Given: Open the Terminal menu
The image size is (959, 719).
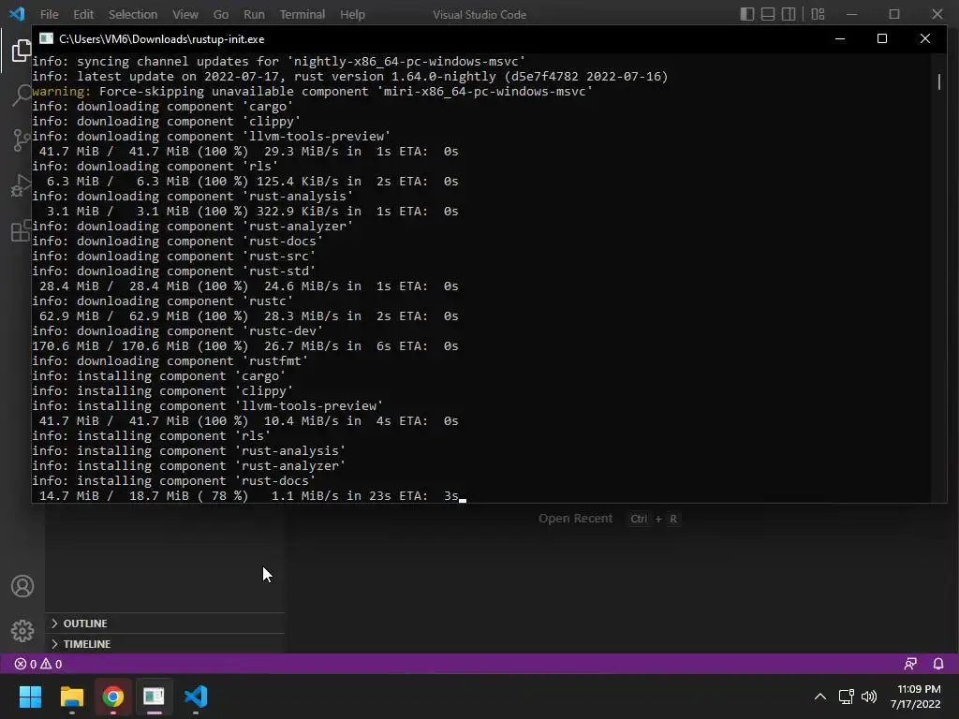Looking at the screenshot, I should point(302,14).
